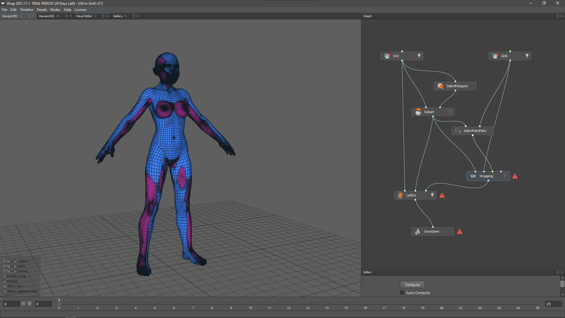Click the Girl6 node icon

click(x=495, y=56)
